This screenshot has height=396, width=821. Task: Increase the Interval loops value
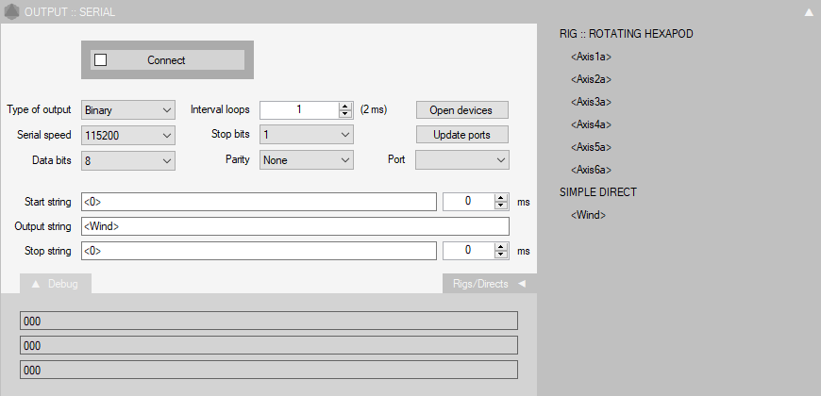coord(345,106)
